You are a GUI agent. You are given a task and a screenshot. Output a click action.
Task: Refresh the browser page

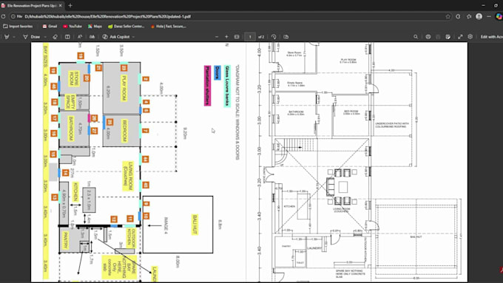[3, 16]
